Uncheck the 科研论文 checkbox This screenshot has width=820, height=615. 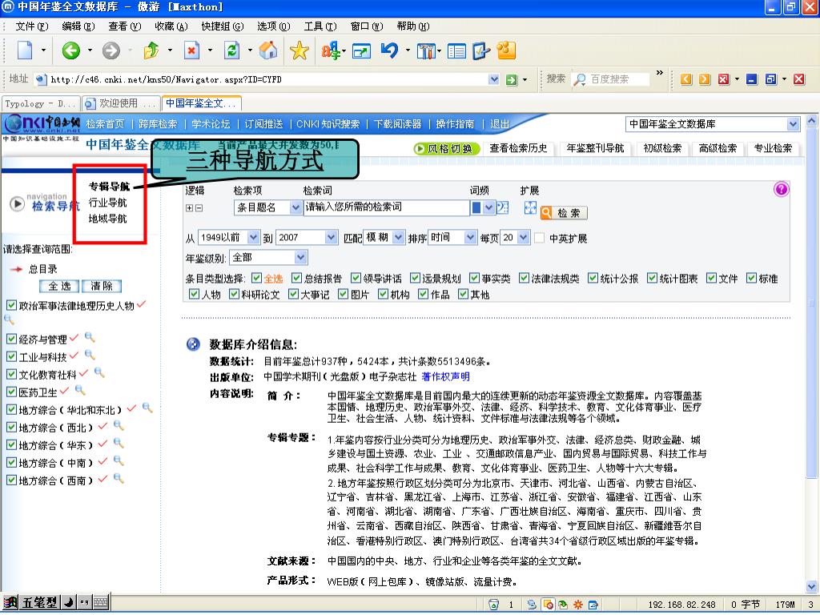tap(234, 294)
